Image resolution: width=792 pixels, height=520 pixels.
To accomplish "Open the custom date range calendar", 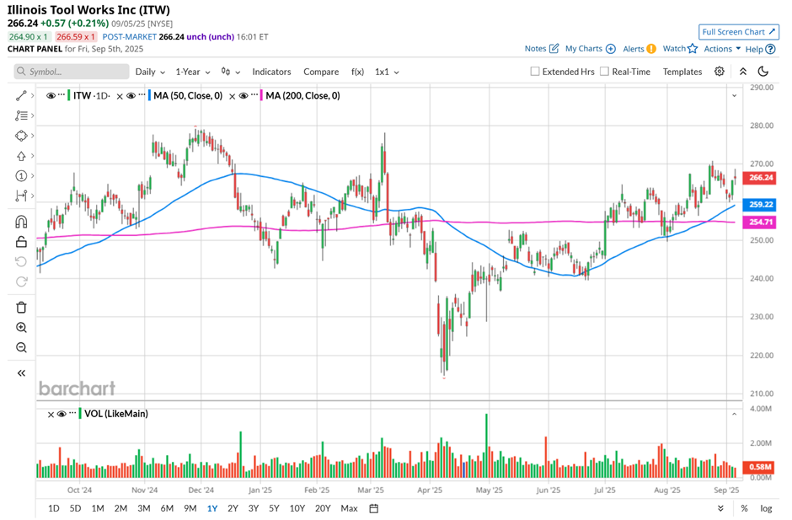I will 374,508.
